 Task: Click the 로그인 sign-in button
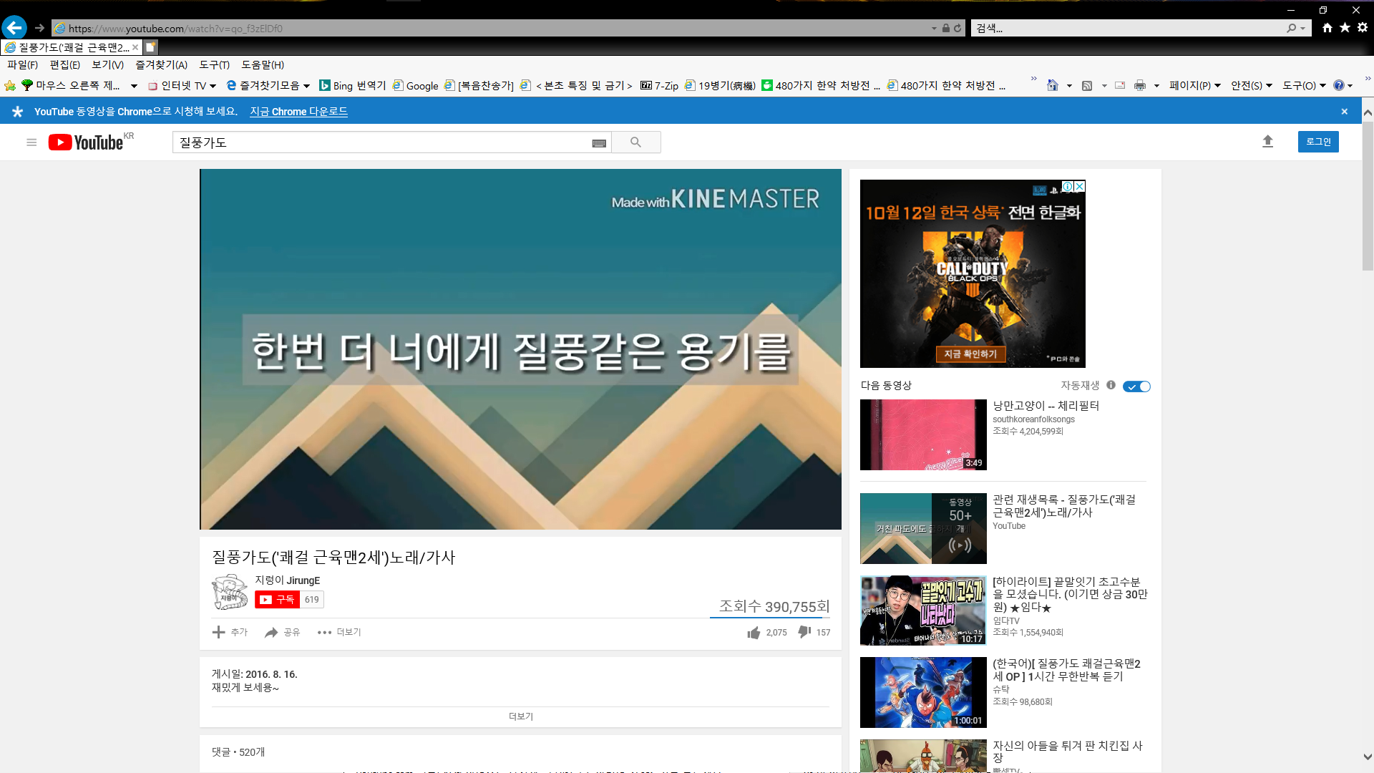point(1318,142)
